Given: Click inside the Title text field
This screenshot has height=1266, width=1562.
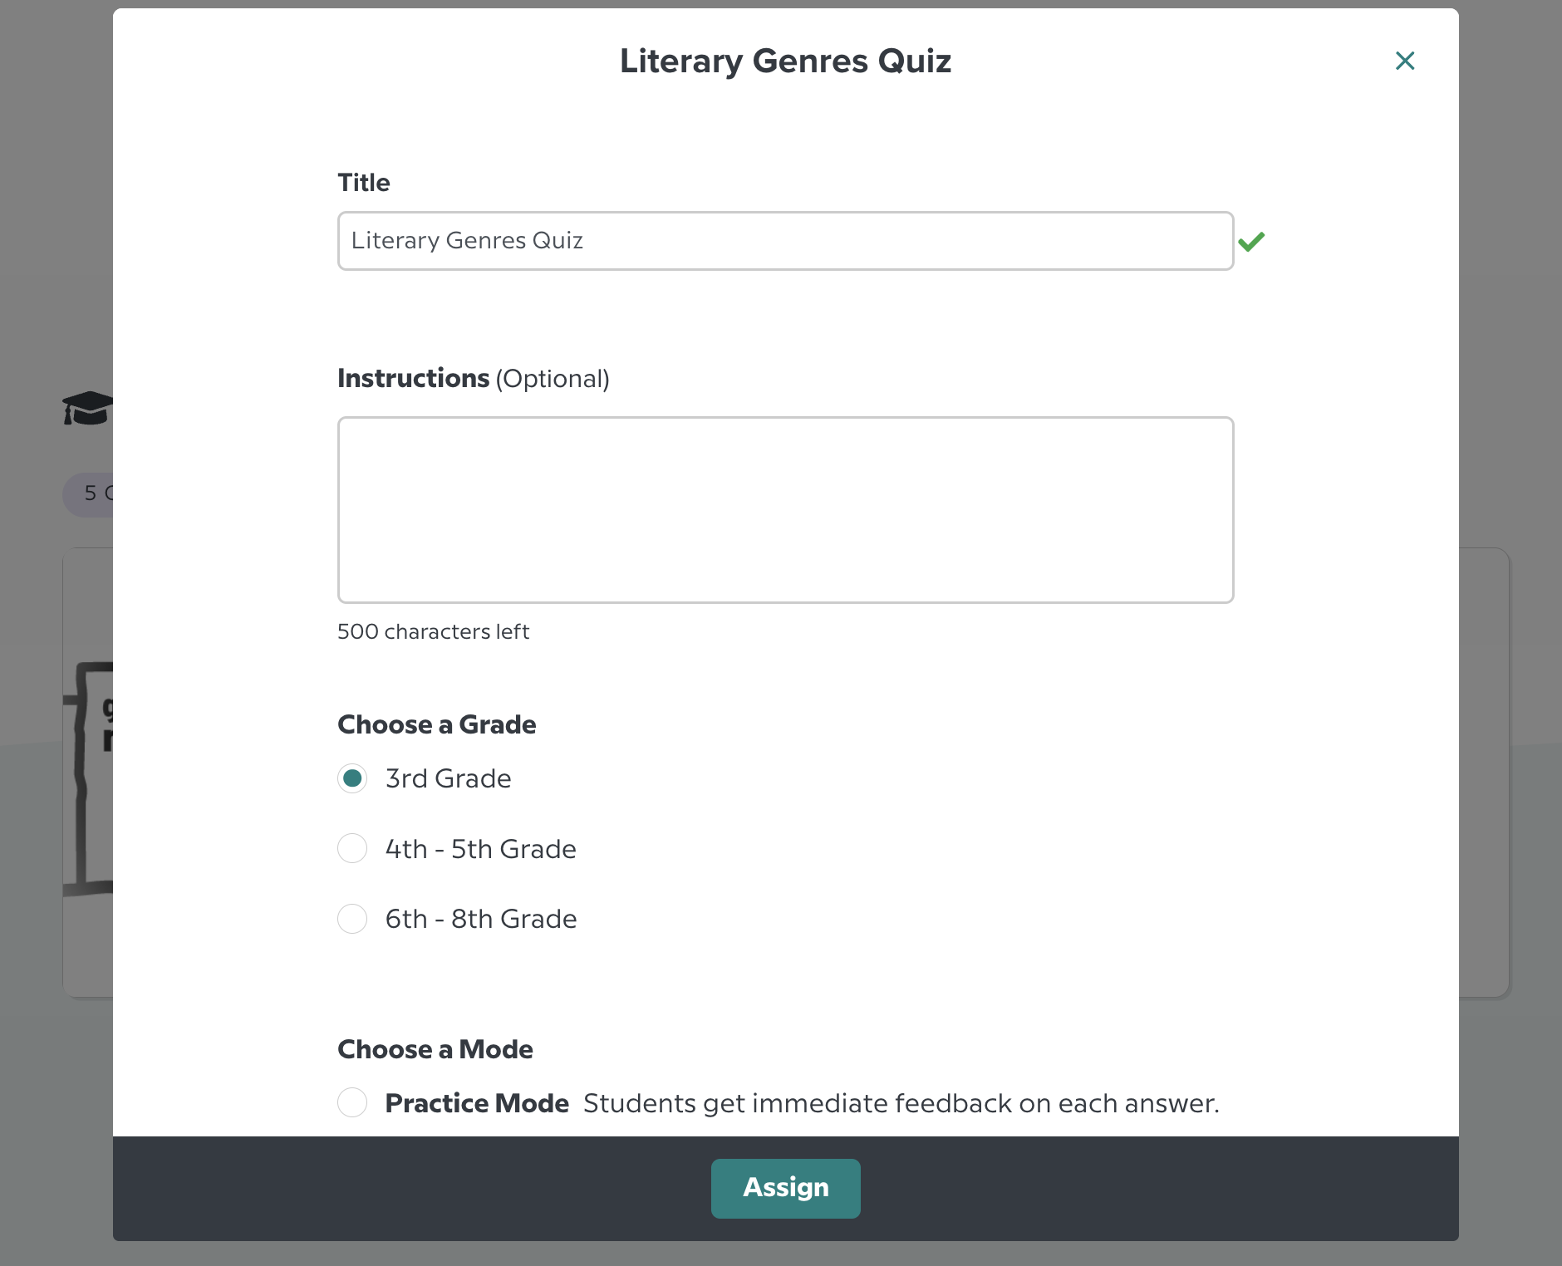Looking at the screenshot, I should [x=784, y=240].
